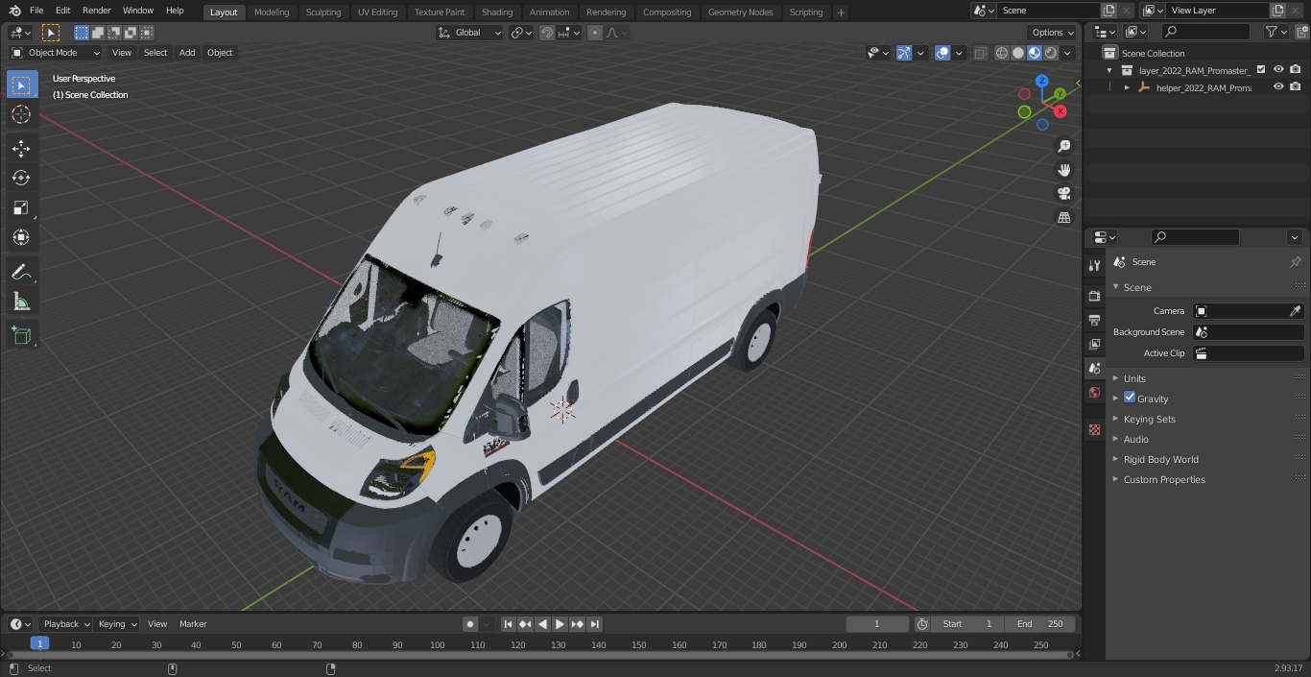1311x677 pixels.
Task: Click the Add Cube tool
Action: click(x=21, y=336)
